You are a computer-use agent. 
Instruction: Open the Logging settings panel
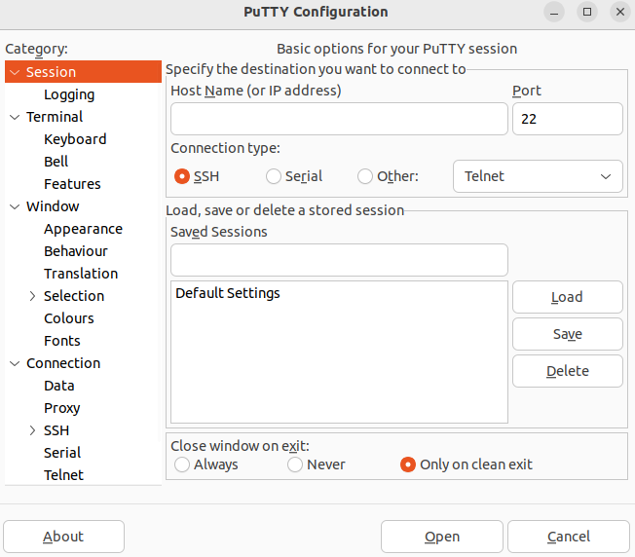click(69, 94)
